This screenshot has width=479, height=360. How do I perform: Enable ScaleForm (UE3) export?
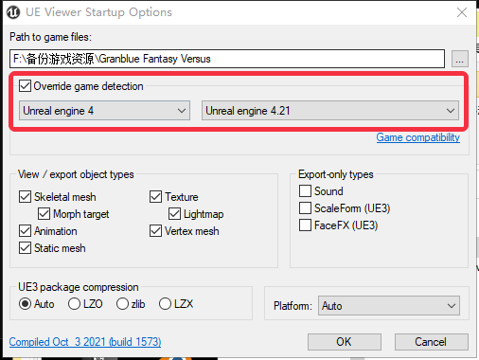coord(305,208)
